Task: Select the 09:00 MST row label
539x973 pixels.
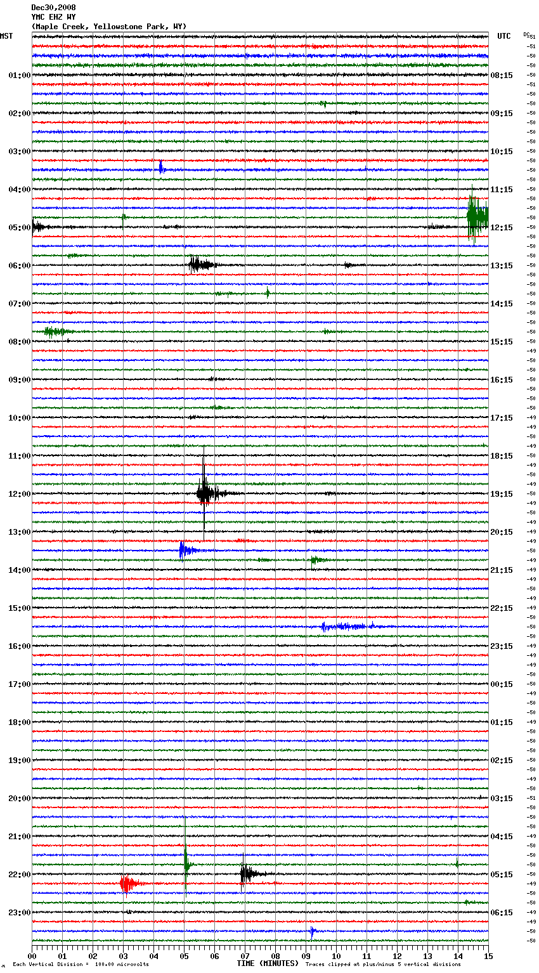Action: point(19,380)
